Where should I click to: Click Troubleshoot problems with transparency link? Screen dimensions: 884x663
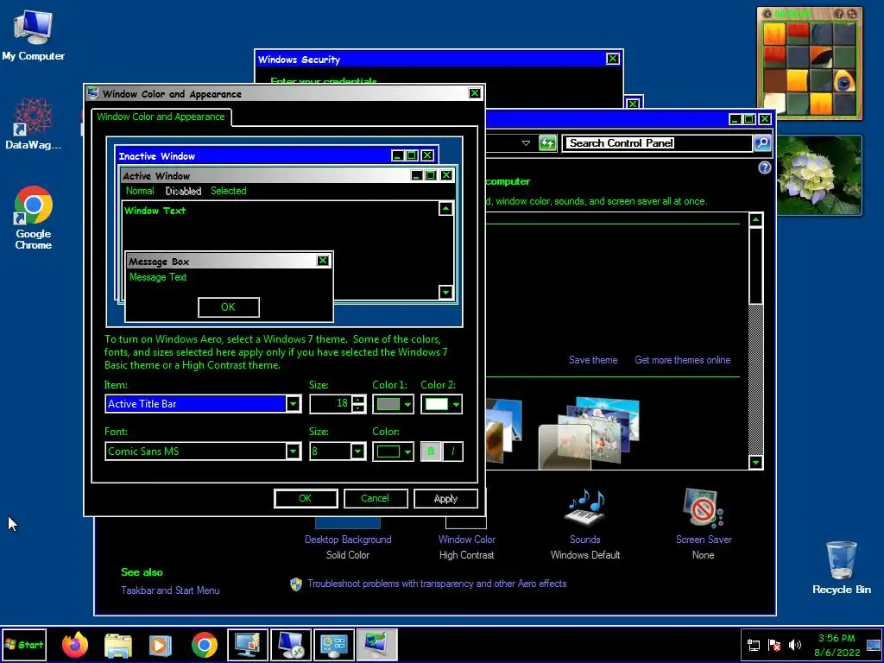point(437,584)
